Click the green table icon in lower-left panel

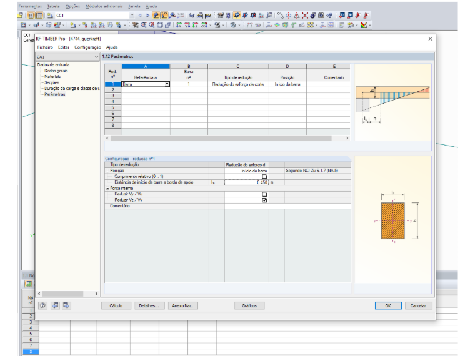[29, 284]
